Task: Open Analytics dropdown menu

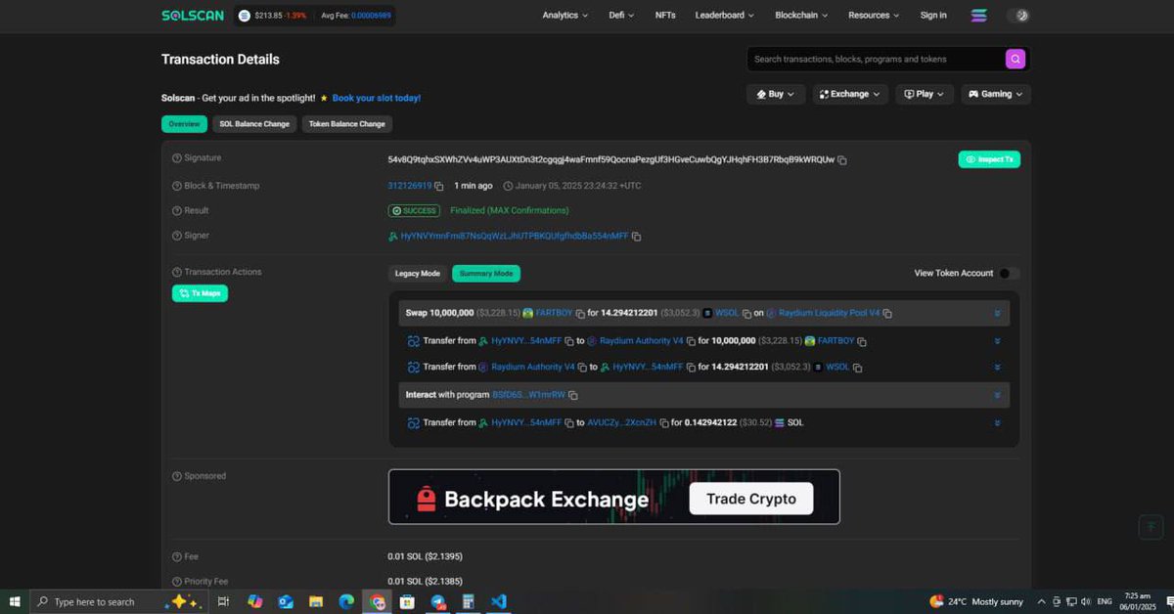Action: pyautogui.click(x=564, y=16)
